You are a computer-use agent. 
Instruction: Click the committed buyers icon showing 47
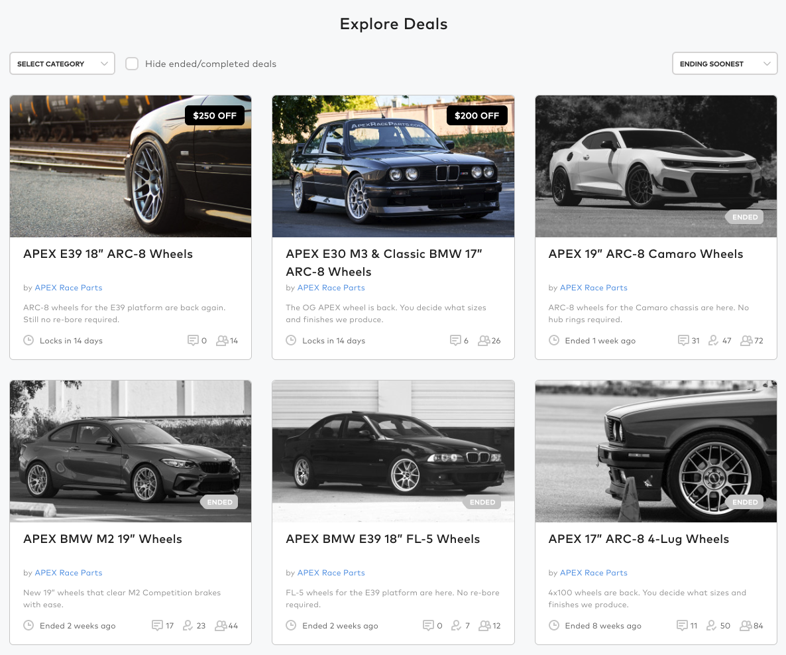pos(713,341)
